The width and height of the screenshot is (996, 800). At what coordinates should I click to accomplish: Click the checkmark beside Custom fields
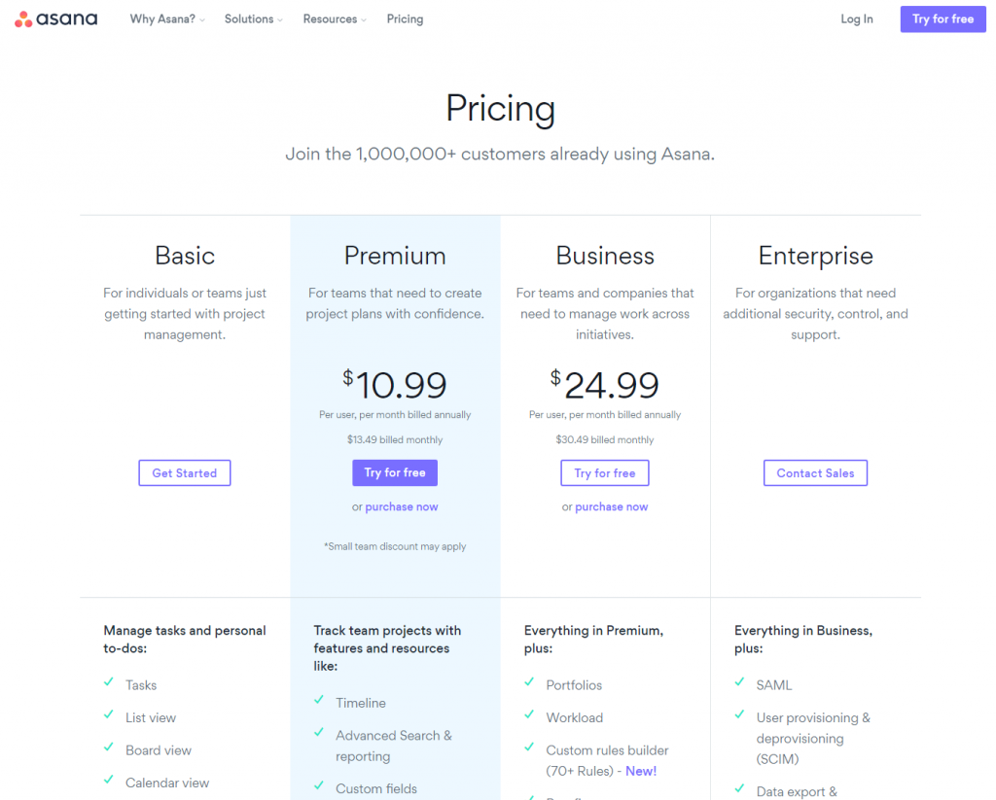click(x=319, y=785)
